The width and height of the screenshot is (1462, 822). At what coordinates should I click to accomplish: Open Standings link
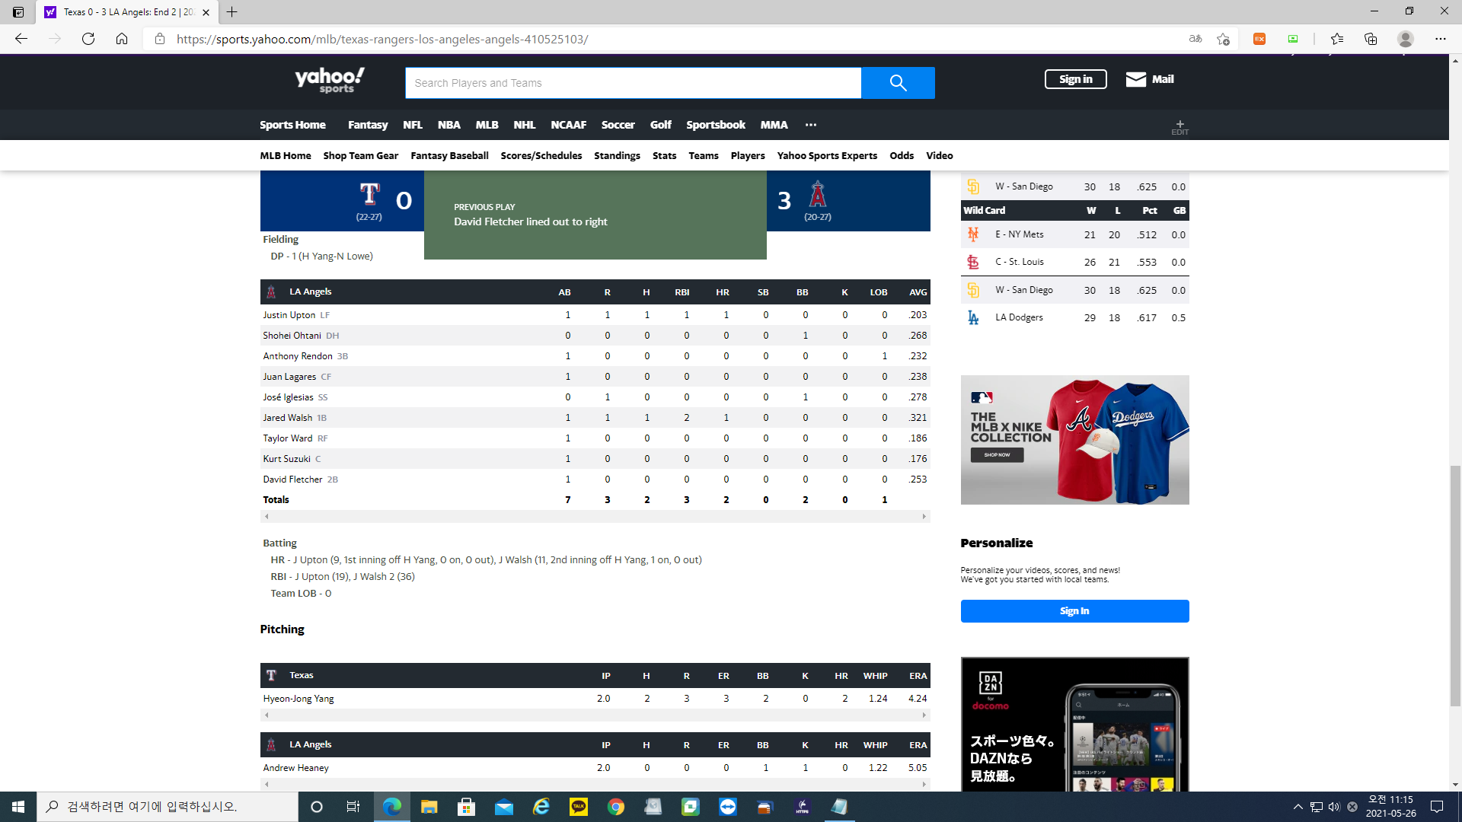(x=617, y=155)
